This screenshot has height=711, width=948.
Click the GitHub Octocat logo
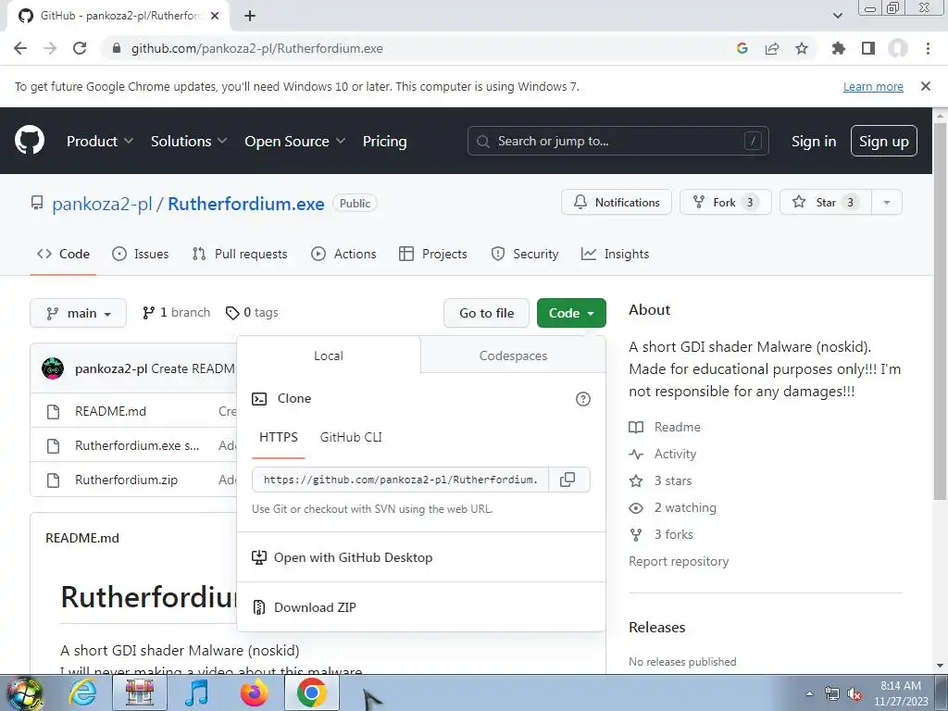click(29, 141)
